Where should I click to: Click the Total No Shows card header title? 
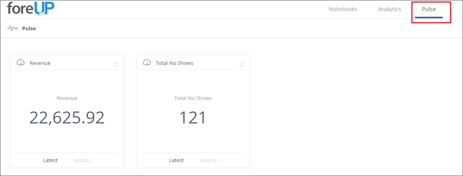click(174, 63)
